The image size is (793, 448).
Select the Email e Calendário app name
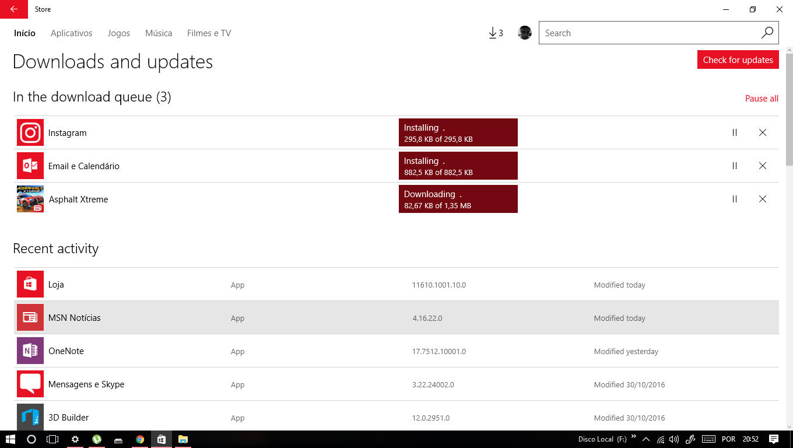pyautogui.click(x=84, y=166)
